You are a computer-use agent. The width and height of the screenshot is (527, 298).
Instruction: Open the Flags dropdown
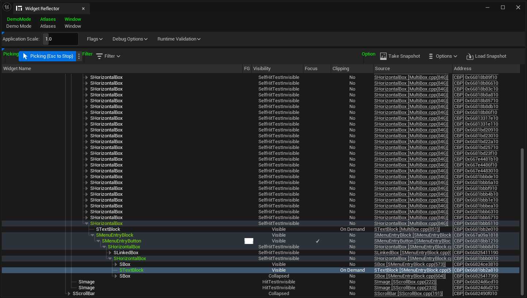tap(95, 39)
